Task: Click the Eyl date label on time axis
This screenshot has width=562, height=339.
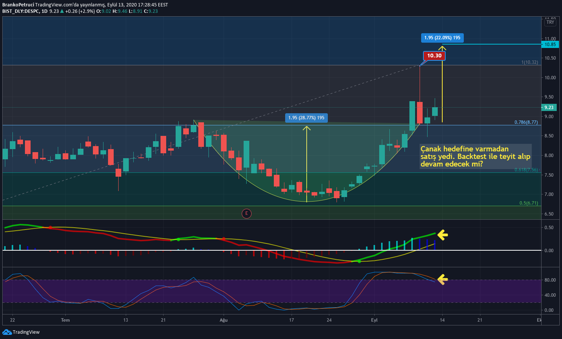Action: (374, 320)
